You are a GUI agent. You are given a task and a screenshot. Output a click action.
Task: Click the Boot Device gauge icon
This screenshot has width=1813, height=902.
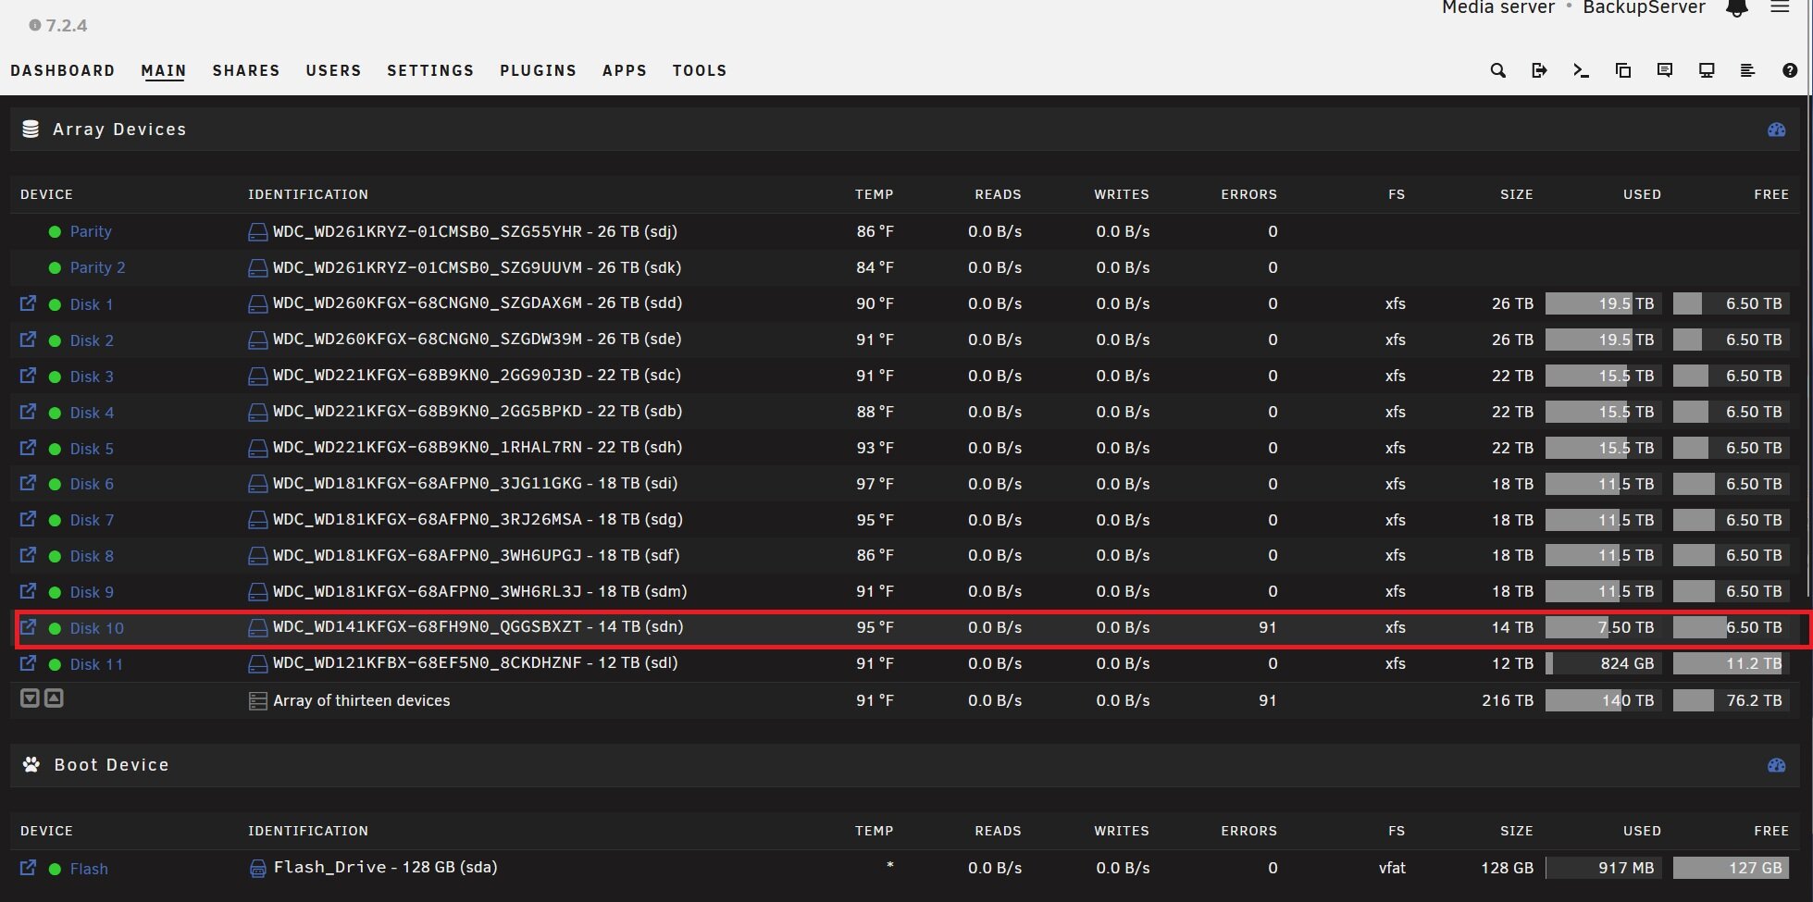point(1776,765)
